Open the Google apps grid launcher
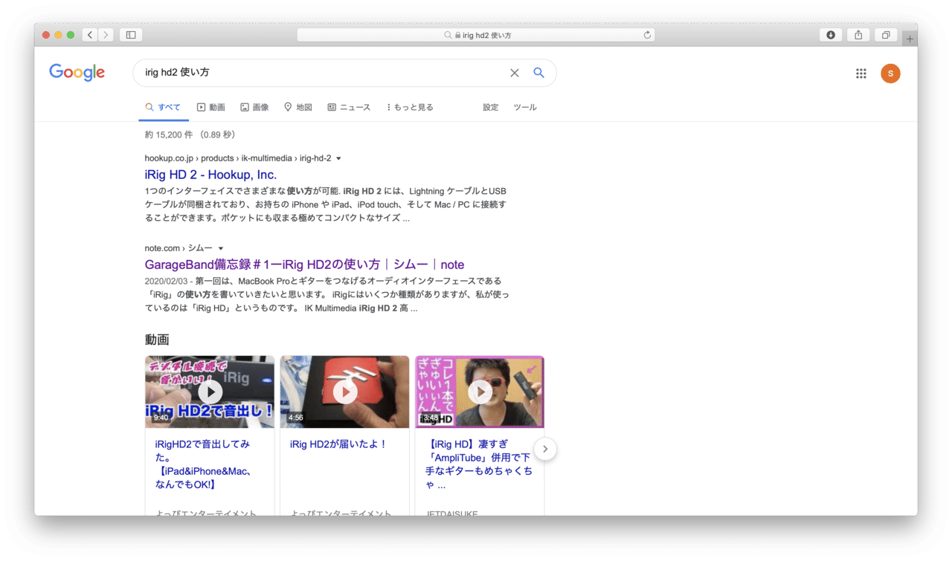952x561 pixels. pos(861,73)
